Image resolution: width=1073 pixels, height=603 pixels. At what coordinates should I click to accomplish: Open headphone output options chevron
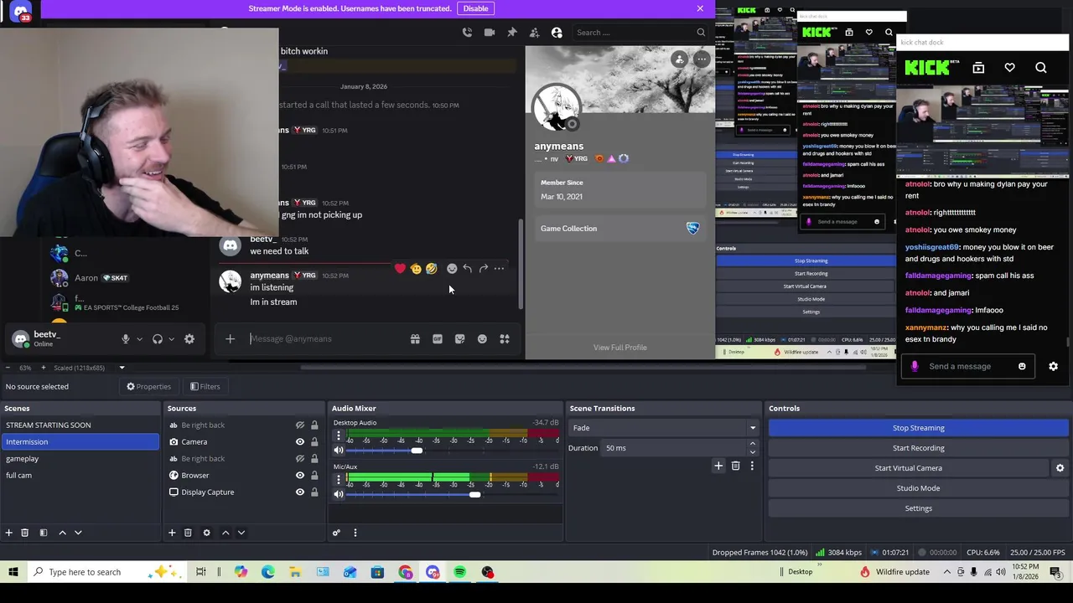click(x=171, y=339)
